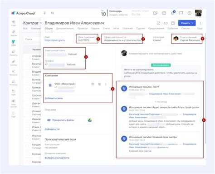This screenshot has width=215, height=174.
Task: Switch to the Платежи tab
Action: pyautogui.click(x=127, y=29)
